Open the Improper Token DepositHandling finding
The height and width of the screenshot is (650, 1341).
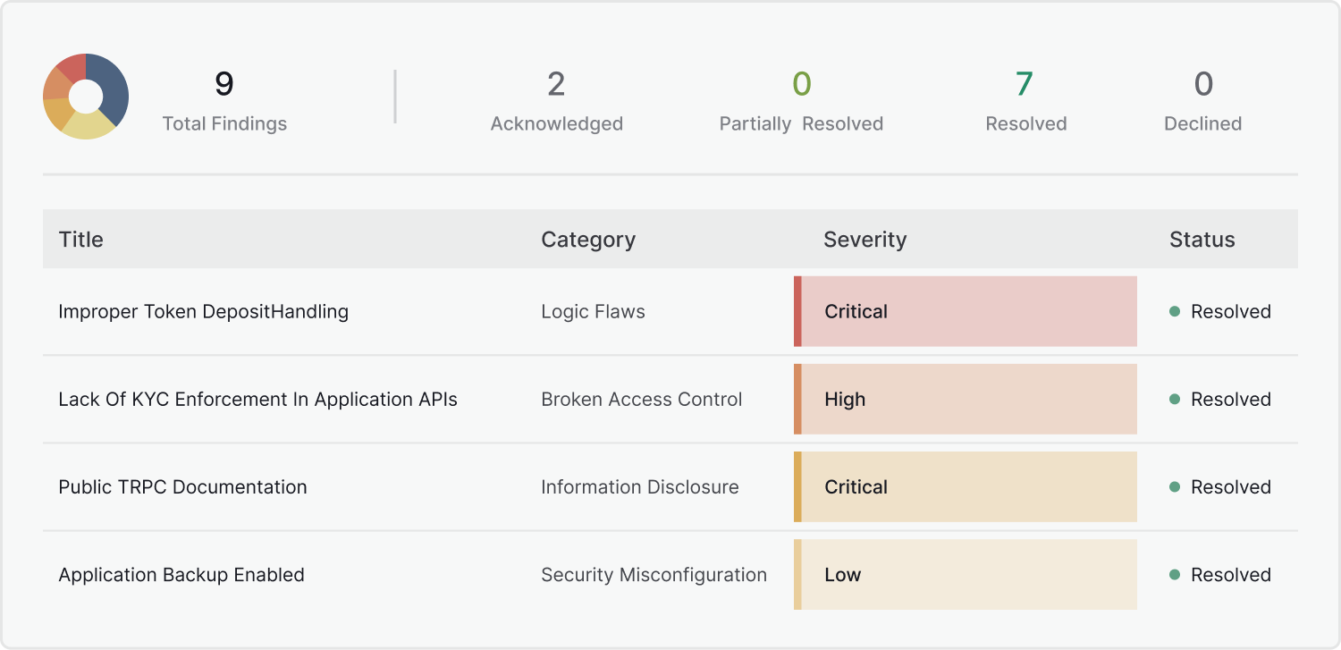click(204, 312)
